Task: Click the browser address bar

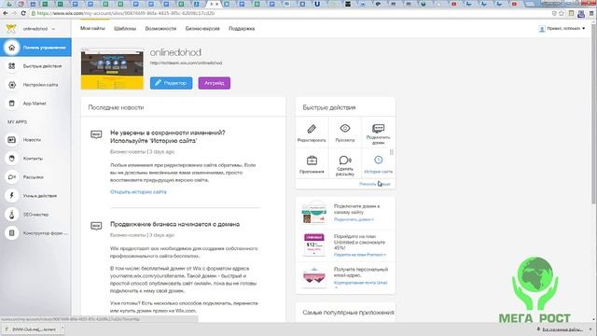Action: 289,13
